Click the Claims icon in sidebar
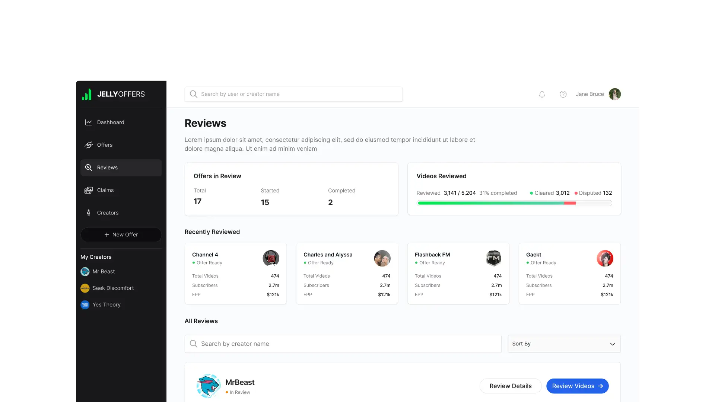This screenshot has height=402, width=715. [88, 190]
